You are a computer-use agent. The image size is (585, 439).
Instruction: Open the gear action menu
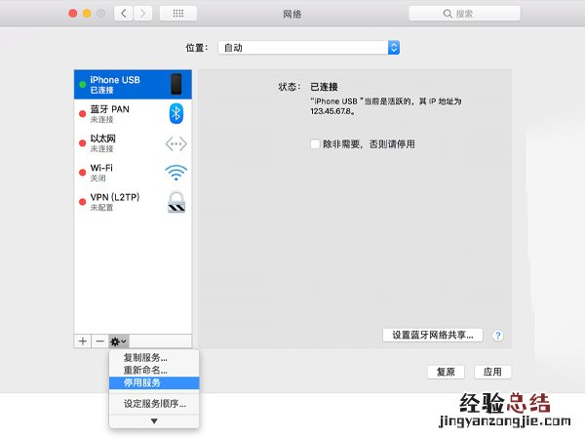pyautogui.click(x=119, y=341)
